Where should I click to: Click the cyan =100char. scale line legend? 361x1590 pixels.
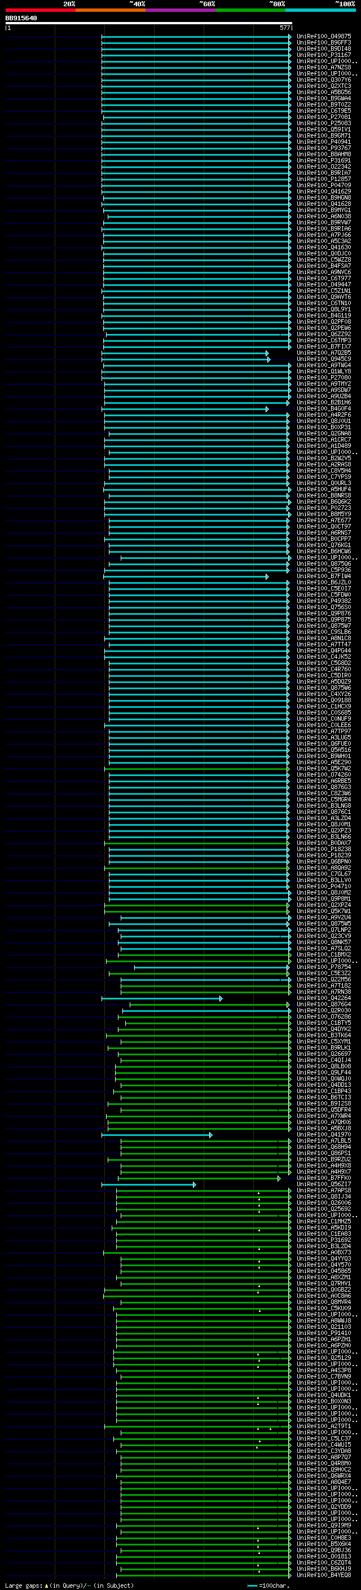coord(252,1586)
